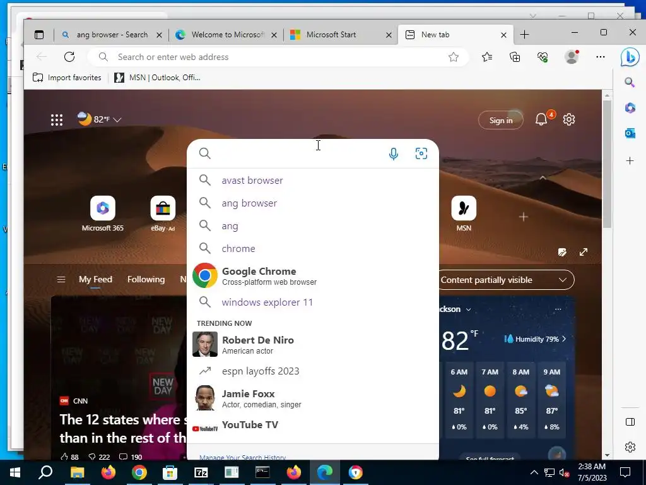The width and height of the screenshot is (646, 485).
Task: Click the Sign in button
Action: [x=500, y=121]
